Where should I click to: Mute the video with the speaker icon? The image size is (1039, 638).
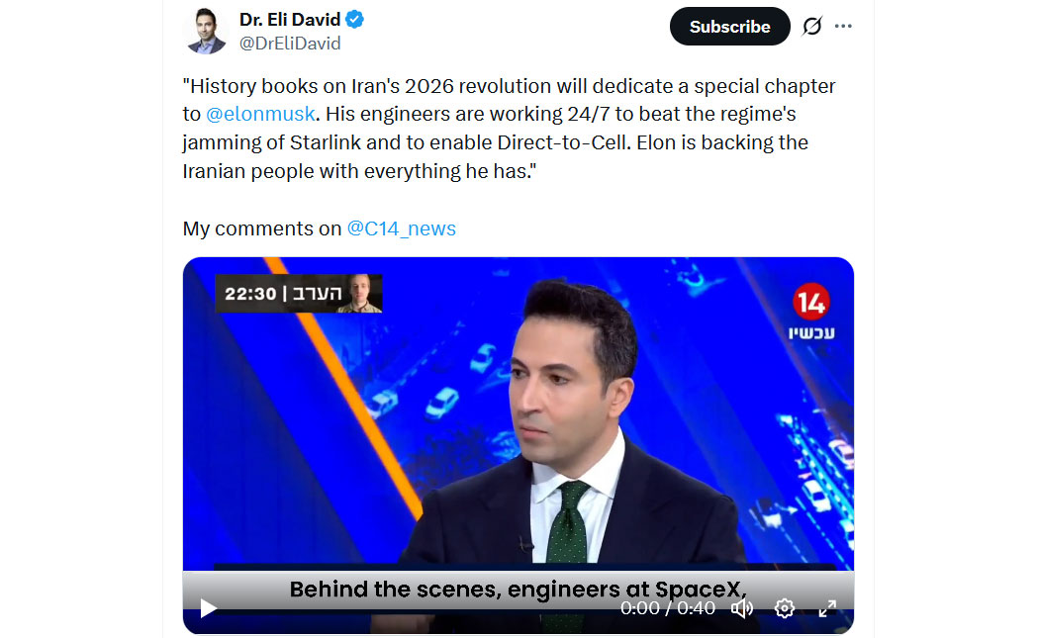coord(742,608)
